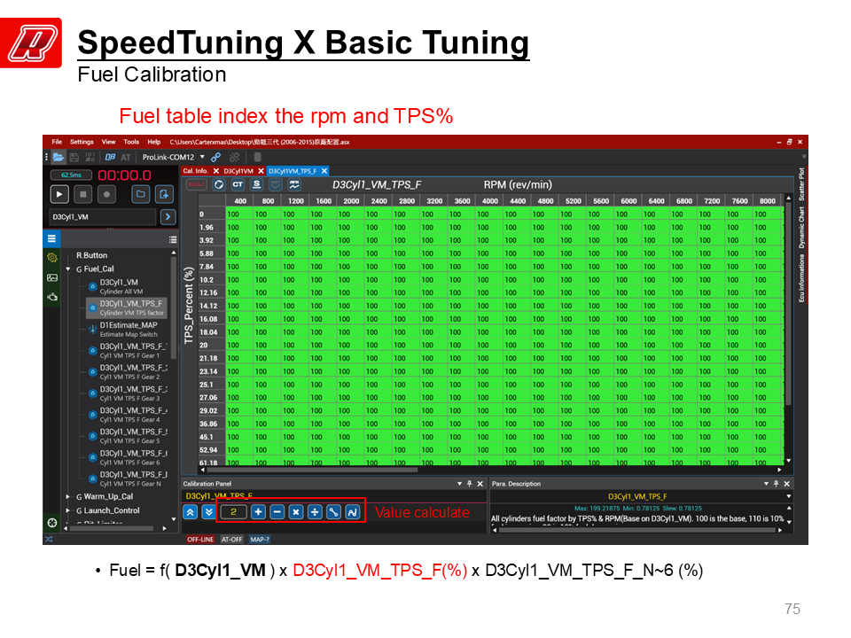Open the File menu
Screen dimensions: 851x638
pos(57,142)
